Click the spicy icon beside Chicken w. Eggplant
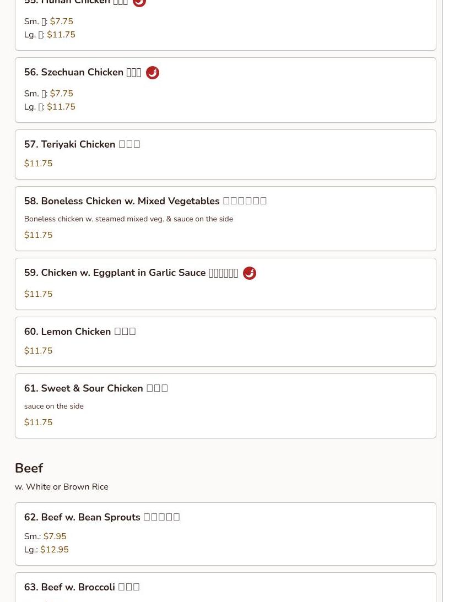The width and height of the screenshot is (454, 602). 250,273
